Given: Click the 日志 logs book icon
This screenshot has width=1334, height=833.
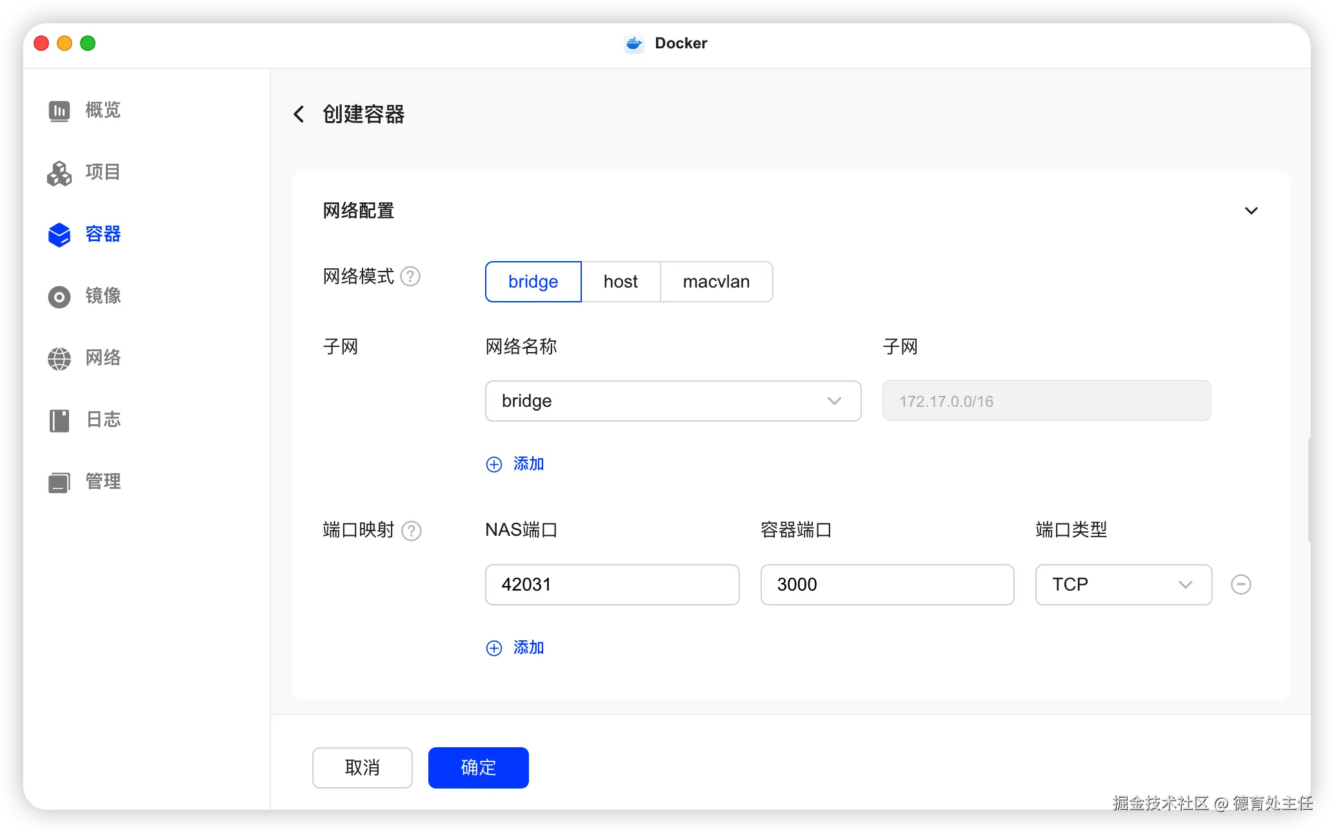Looking at the screenshot, I should click(59, 420).
